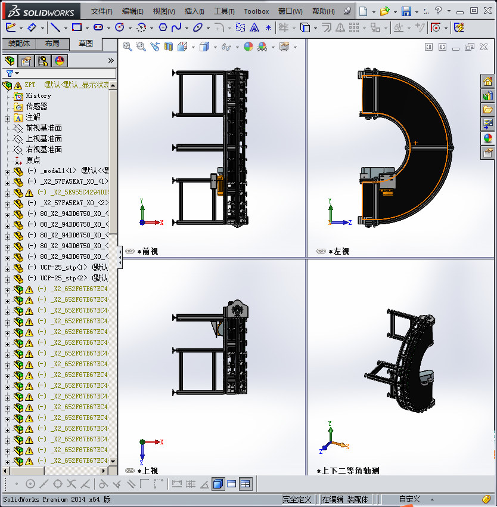Click the Zoom to Area icon
Viewport: 497px width, 507px height.
[x=141, y=47]
